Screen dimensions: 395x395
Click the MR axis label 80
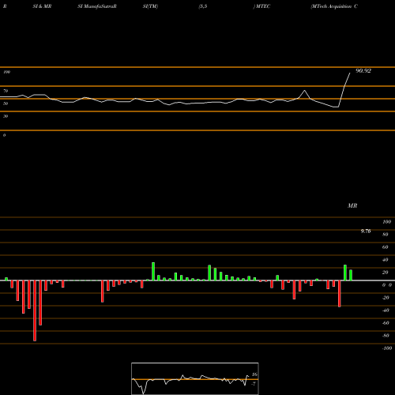pyautogui.click(x=386, y=235)
